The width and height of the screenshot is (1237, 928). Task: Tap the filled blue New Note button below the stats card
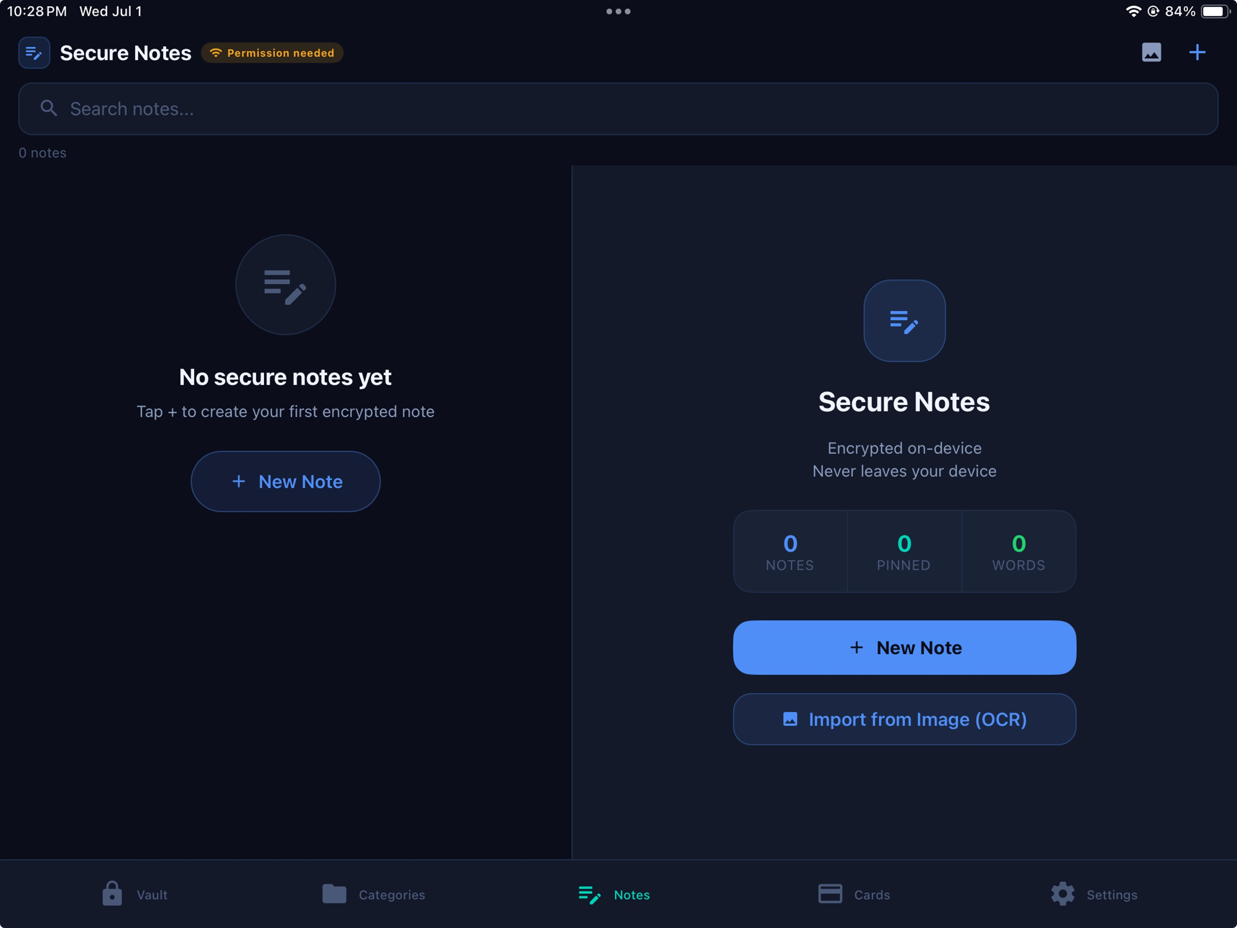point(904,648)
